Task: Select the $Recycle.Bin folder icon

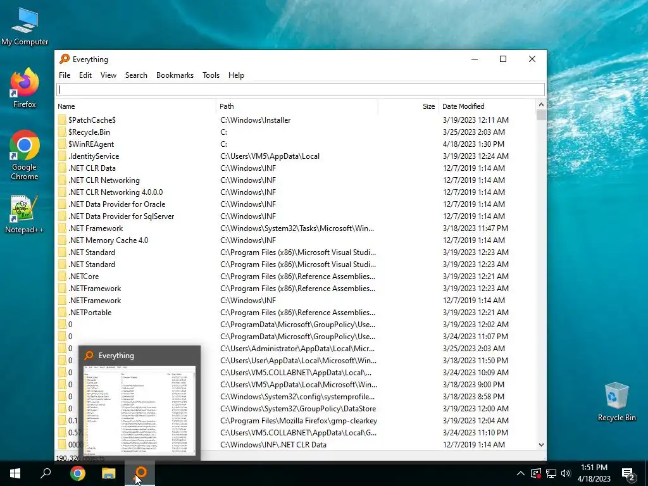Action: [62, 132]
